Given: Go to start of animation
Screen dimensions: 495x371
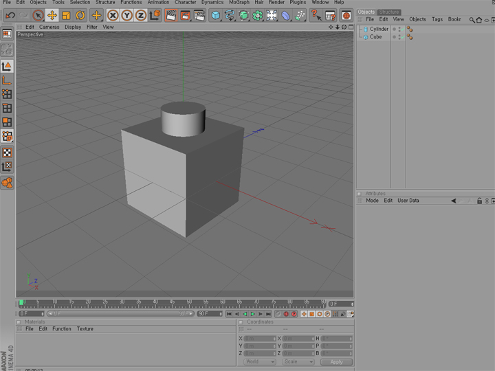Looking at the screenshot, I should pos(229,314).
